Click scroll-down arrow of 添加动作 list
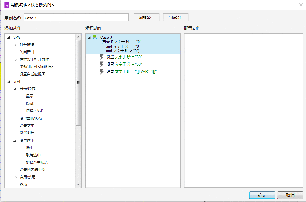The image size is (306, 202). click(78, 184)
